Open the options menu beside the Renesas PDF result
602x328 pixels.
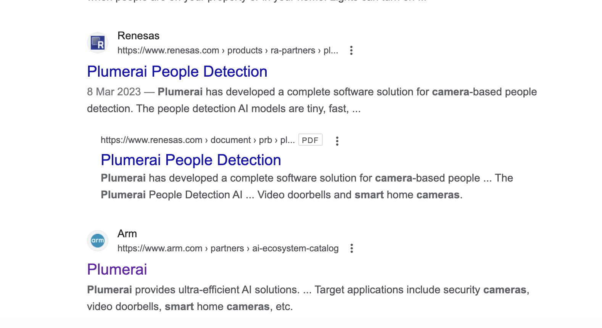[x=337, y=141]
